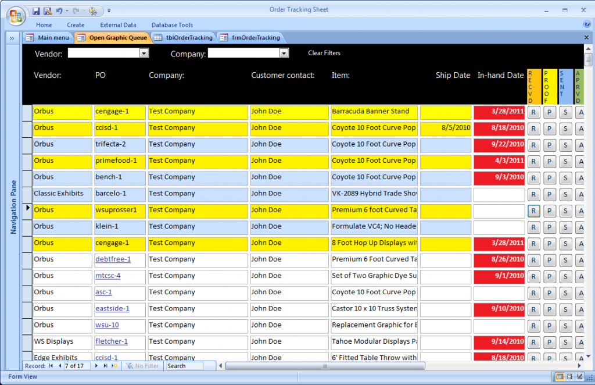Switch to the Main menu document tab
Screen dimensions: 595x385
coord(48,38)
